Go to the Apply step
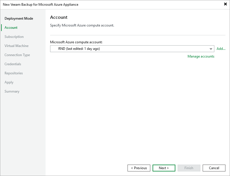Viewport: 230px width, 176px height. (x=9, y=82)
